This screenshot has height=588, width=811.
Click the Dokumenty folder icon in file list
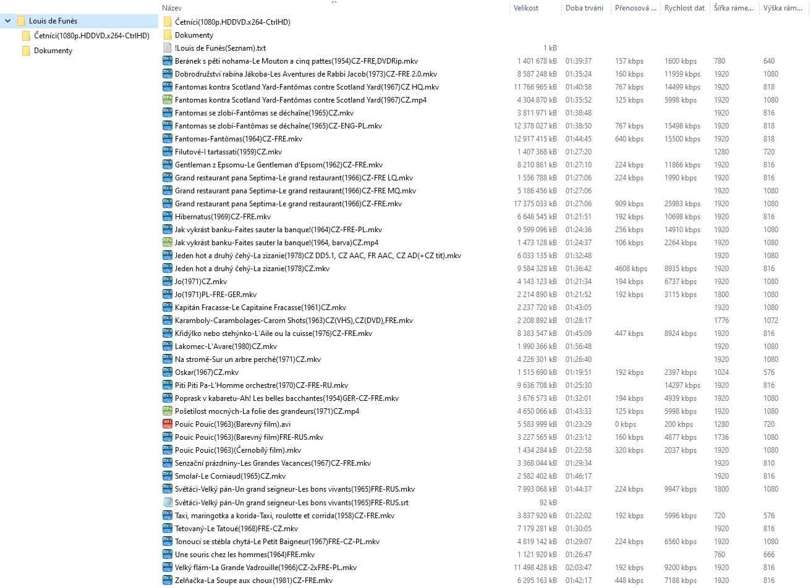(167, 35)
